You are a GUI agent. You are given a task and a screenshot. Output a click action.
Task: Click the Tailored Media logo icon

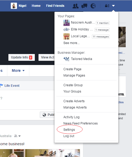click(x=67, y=59)
